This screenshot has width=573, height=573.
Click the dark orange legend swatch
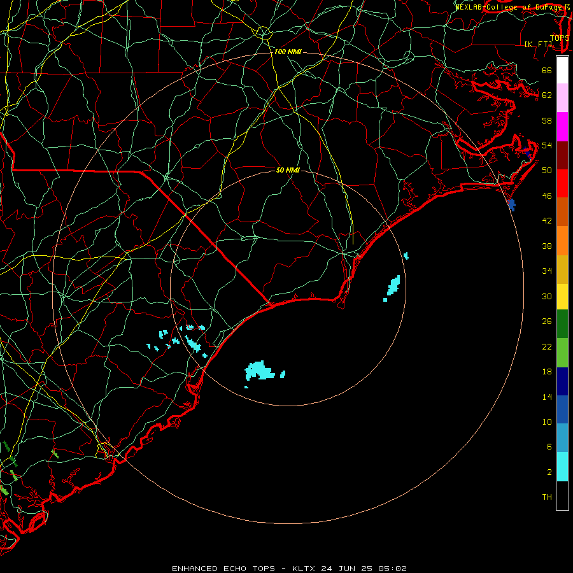[562, 212]
